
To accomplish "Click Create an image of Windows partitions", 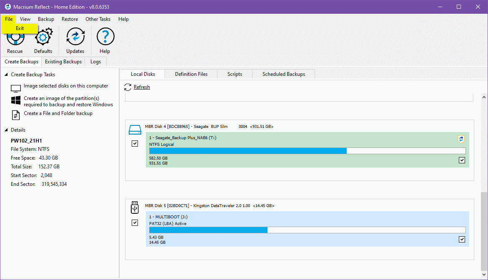I will pyautogui.click(x=68, y=101).
